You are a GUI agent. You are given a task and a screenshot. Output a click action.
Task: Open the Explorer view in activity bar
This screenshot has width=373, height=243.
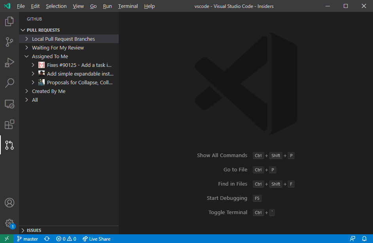pyautogui.click(x=9, y=21)
